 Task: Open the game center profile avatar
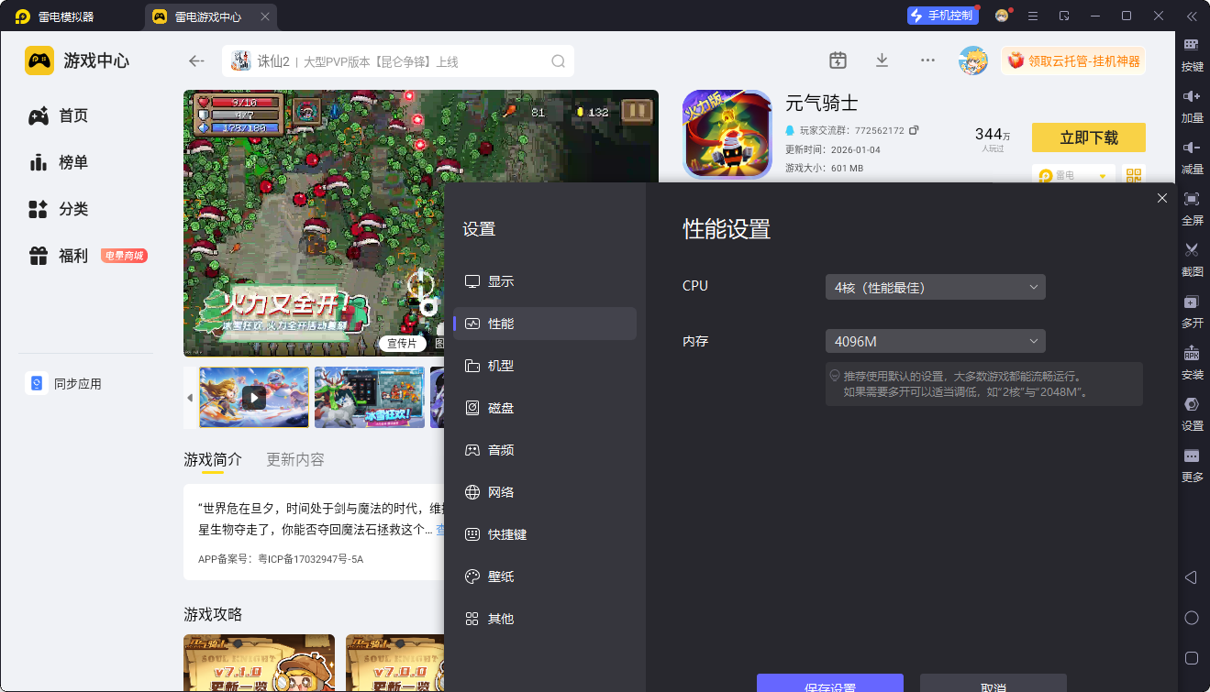pos(973,60)
